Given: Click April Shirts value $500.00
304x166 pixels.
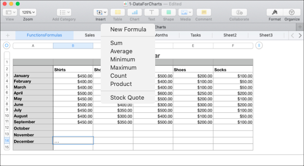Looking at the screenshot, I should [x=73, y=93].
